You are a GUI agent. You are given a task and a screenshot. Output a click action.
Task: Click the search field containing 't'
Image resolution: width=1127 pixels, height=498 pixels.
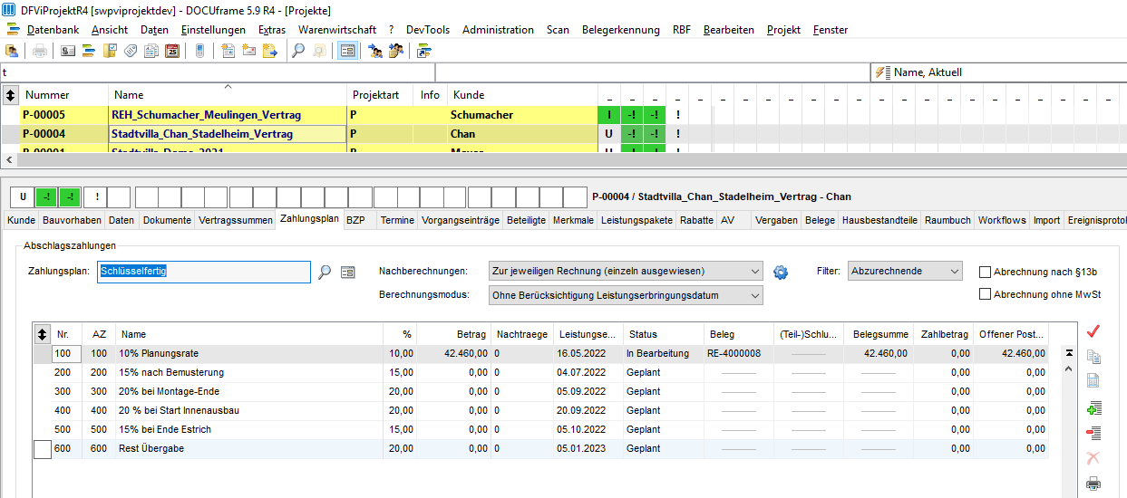(x=218, y=72)
